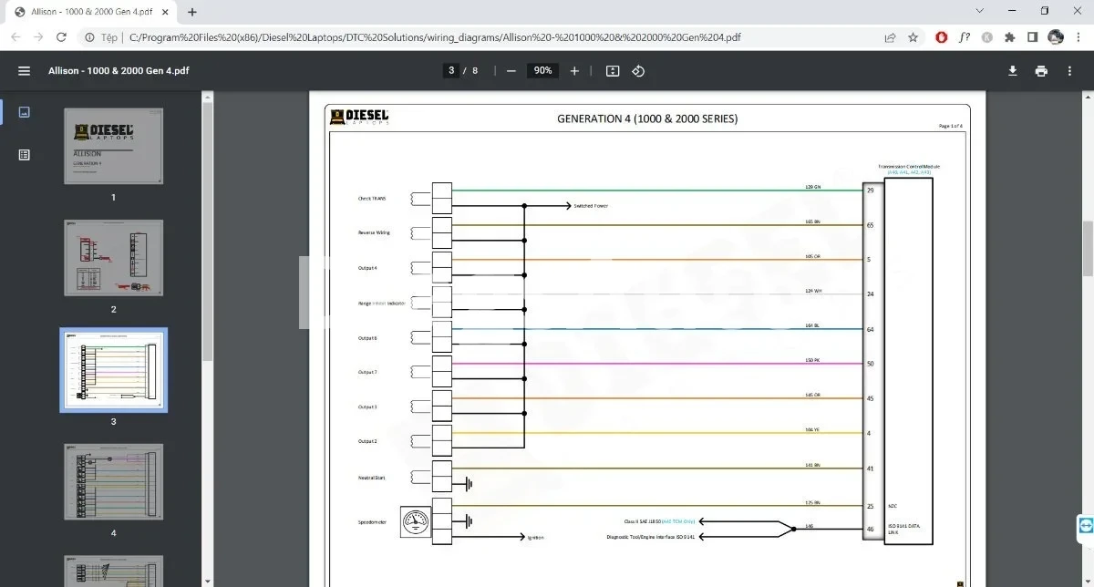
Task: Click the PDF title in the viewer toolbar
Action: tap(119, 71)
